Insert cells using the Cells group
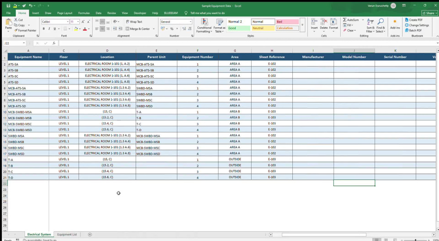This screenshot has height=241, width=439. [x=314, y=25]
